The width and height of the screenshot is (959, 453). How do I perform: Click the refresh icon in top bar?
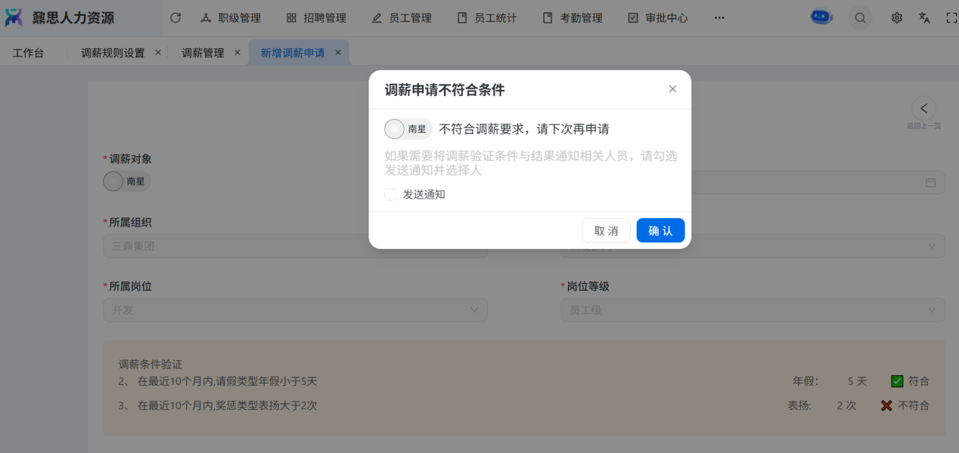tap(175, 18)
